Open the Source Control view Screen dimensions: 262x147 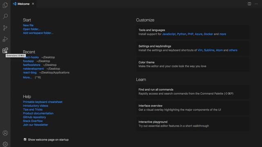click(x=5, y=28)
